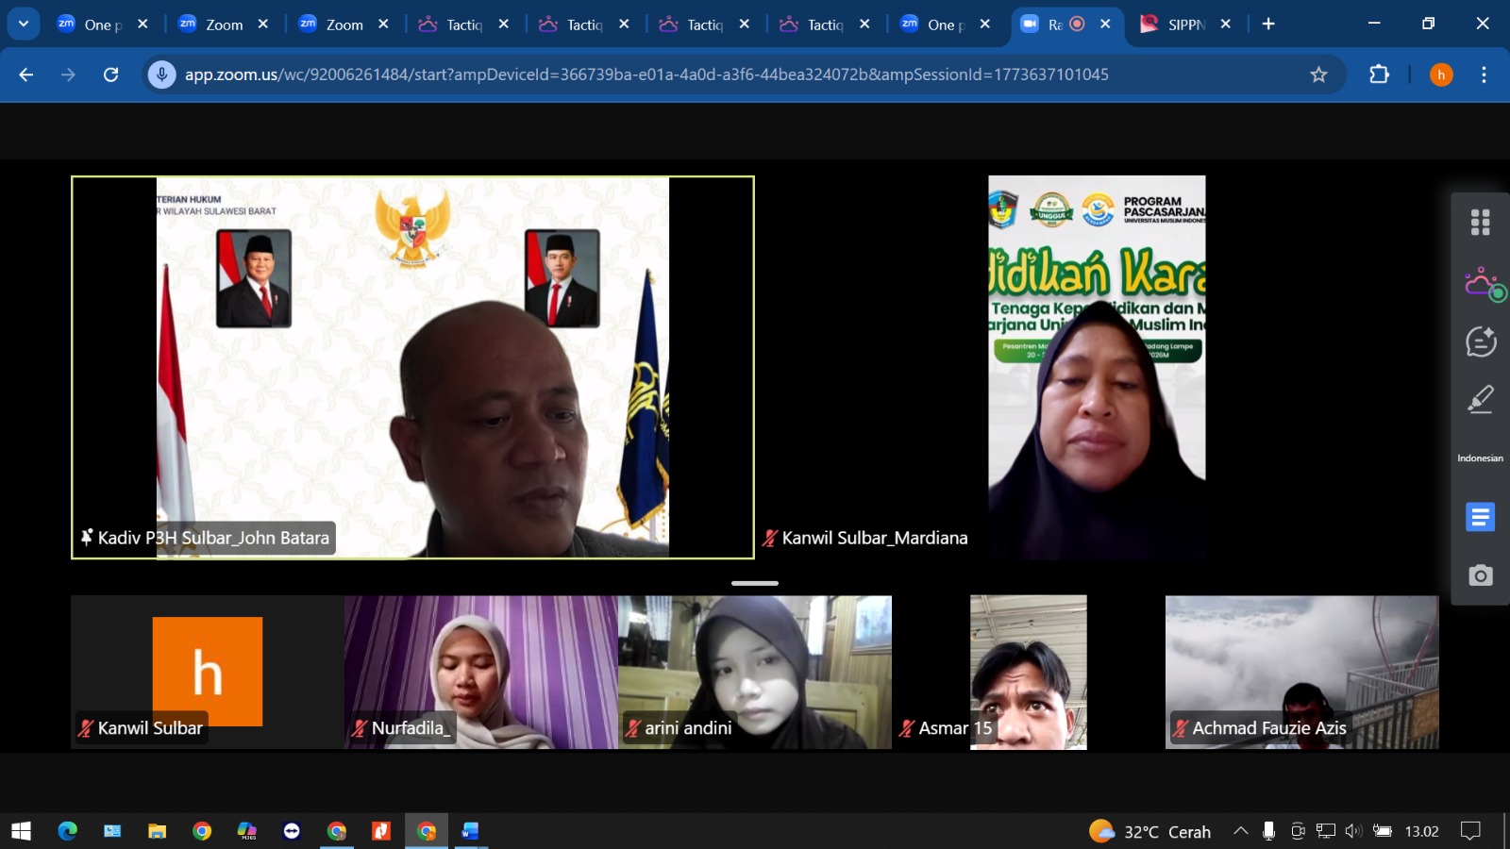Expand the tab search dropdown arrow
This screenshot has width=1510, height=849.
coord(24,24)
